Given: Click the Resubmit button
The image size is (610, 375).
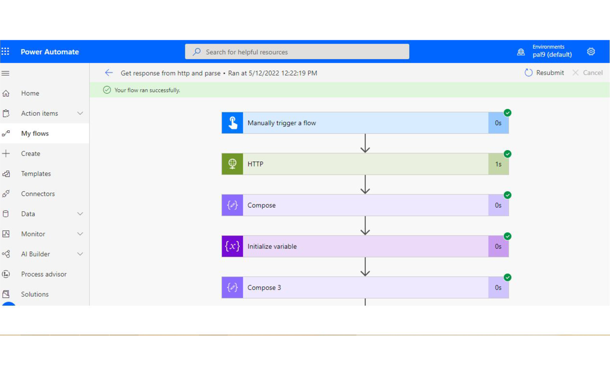Looking at the screenshot, I should 544,73.
